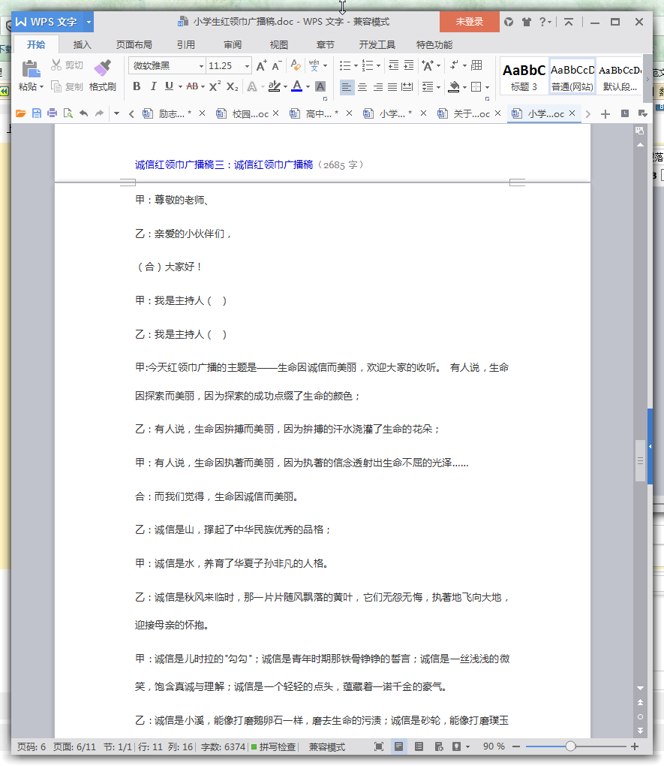Close the 关于...oc document tab
The width and height of the screenshot is (664, 766).
[497, 113]
